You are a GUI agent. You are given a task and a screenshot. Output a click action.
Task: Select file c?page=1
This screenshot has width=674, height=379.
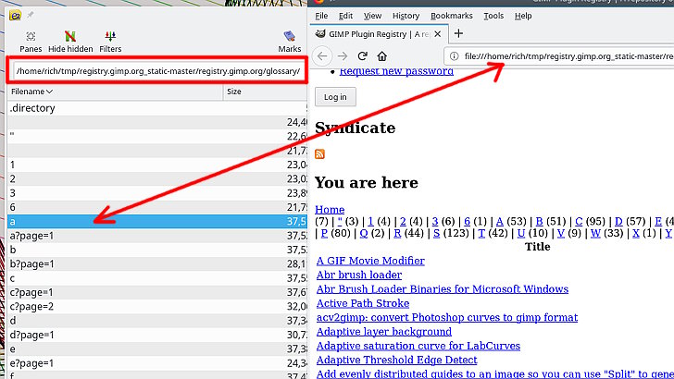point(156,292)
